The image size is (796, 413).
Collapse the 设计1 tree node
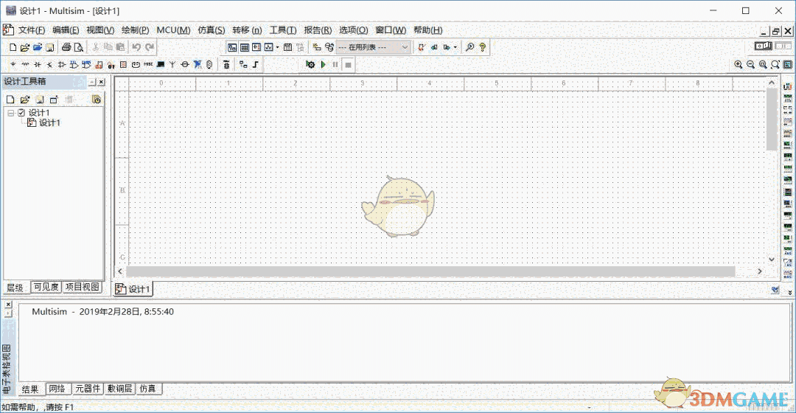coord(10,113)
